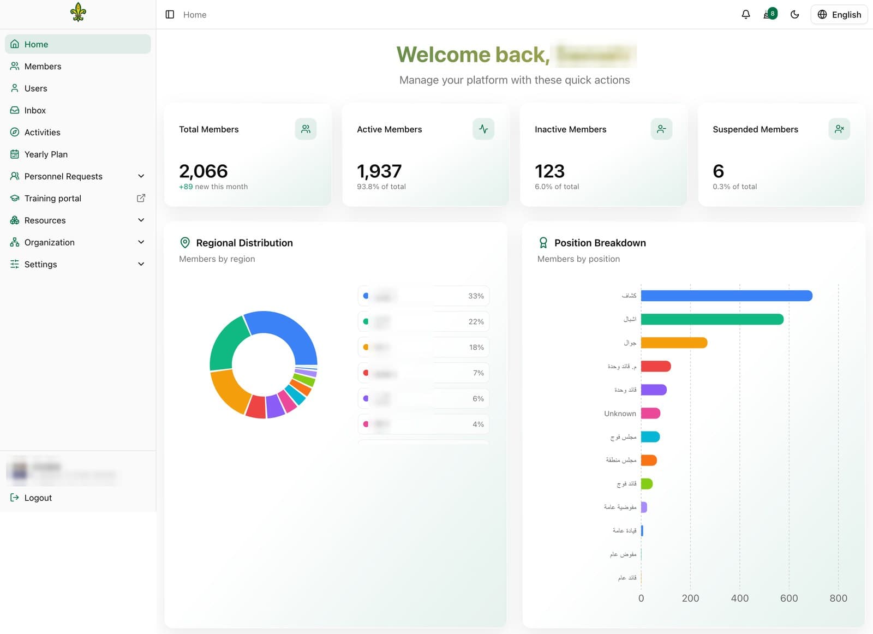Click the Logout arrow icon
Image resolution: width=873 pixels, height=634 pixels.
click(x=15, y=498)
